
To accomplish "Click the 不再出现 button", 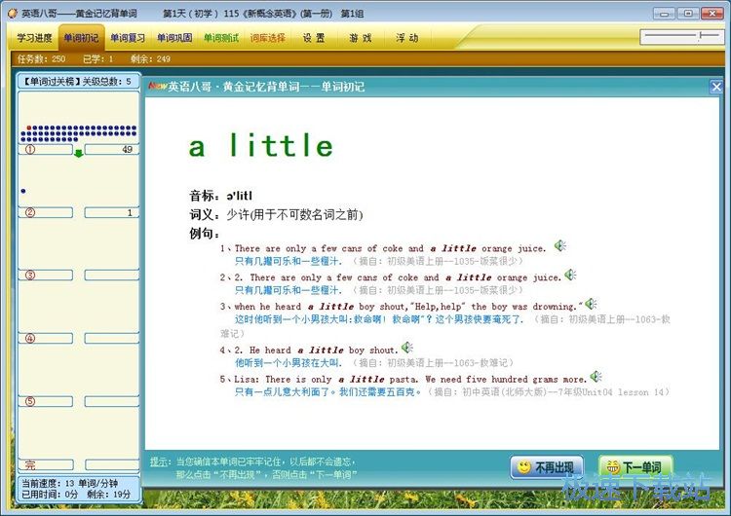I will [x=547, y=467].
